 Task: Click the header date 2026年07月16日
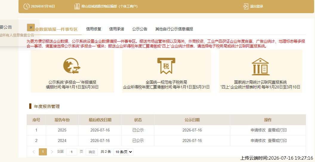(x=43, y=7)
